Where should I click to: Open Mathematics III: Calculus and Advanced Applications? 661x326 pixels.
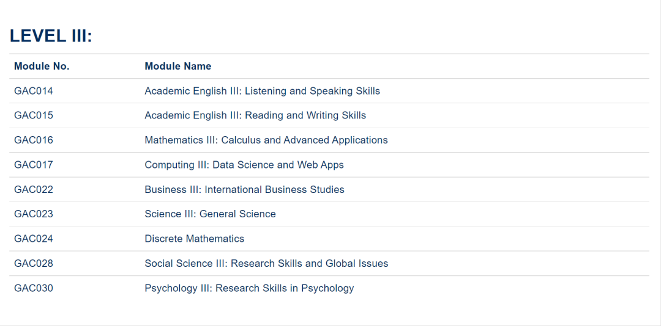266,140
